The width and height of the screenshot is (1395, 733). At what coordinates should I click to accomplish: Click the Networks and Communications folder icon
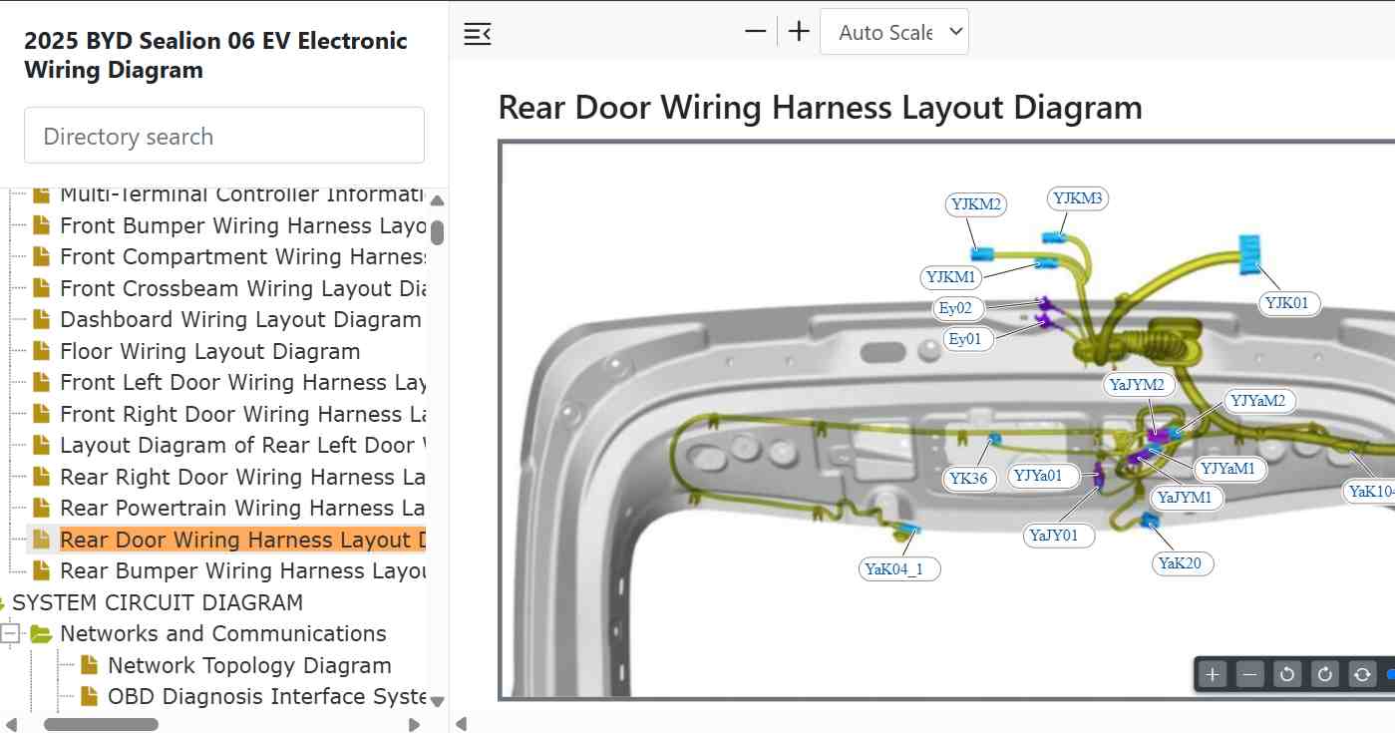[41, 634]
